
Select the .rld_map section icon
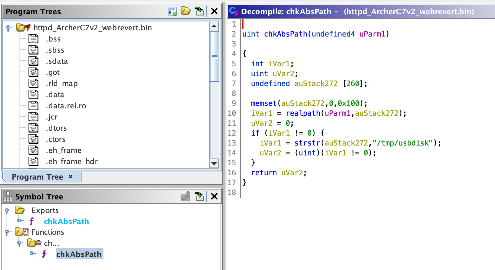[x=33, y=83]
